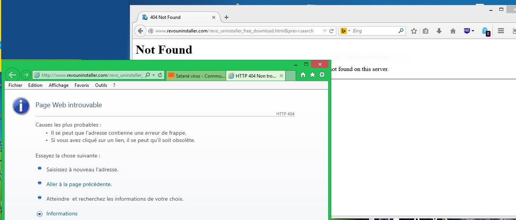The height and width of the screenshot is (220, 516).
Task: Expand the 'Informations' section arrow
Action: click(39, 214)
